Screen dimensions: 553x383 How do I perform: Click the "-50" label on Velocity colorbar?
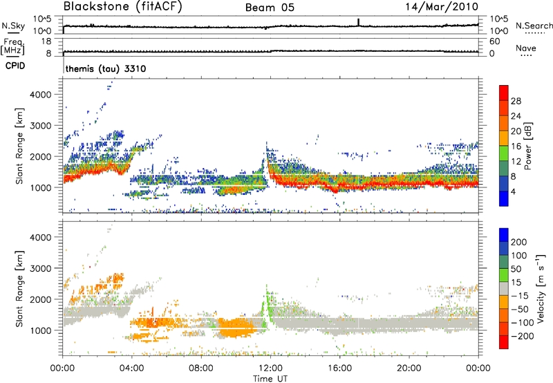(x=520, y=309)
